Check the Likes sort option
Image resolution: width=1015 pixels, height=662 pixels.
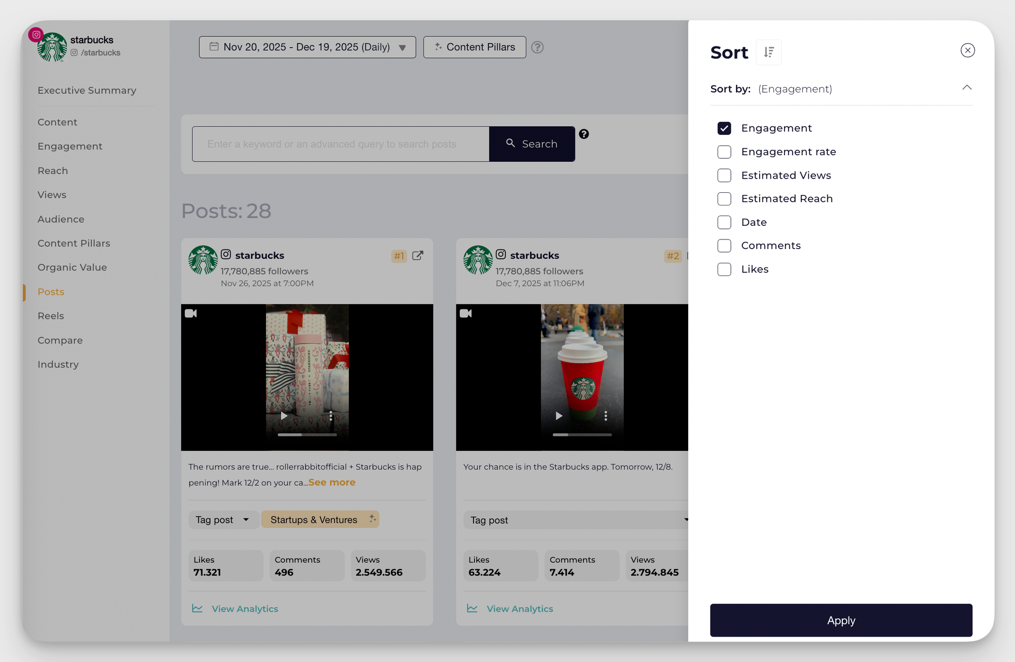click(724, 269)
